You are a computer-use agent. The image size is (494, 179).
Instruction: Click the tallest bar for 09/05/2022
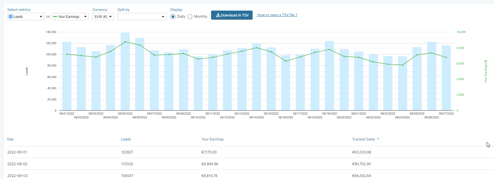[125, 77]
